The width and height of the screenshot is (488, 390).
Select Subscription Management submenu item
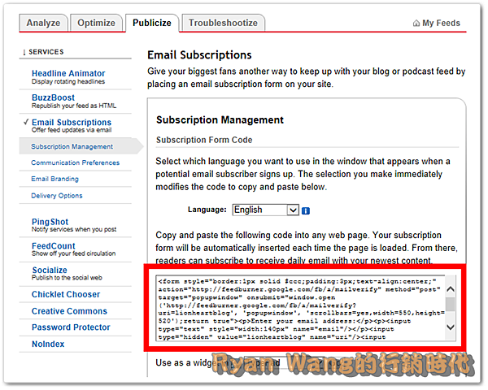click(x=72, y=146)
